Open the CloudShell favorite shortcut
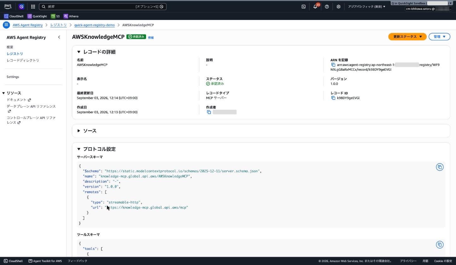The height and width of the screenshot is (265, 456). click(x=14, y=16)
